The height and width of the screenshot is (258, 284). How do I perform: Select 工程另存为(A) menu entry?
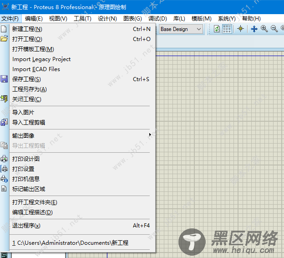[x=82, y=89]
